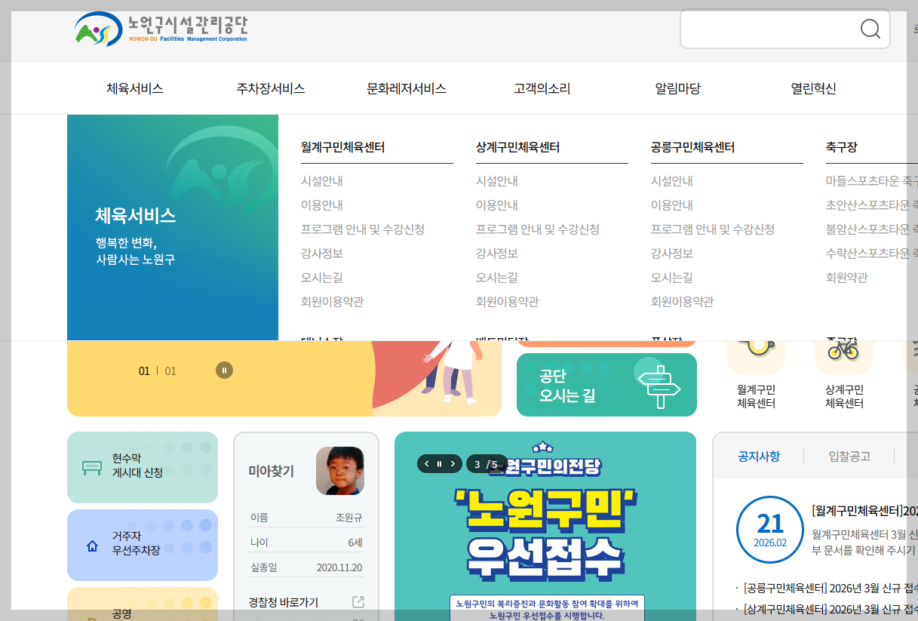Click the Nowon-gu Facilities Management Corporation logo

(x=161, y=29)
